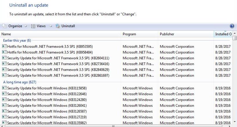Select icon next to KB3126041 update

tap(4, 105)
